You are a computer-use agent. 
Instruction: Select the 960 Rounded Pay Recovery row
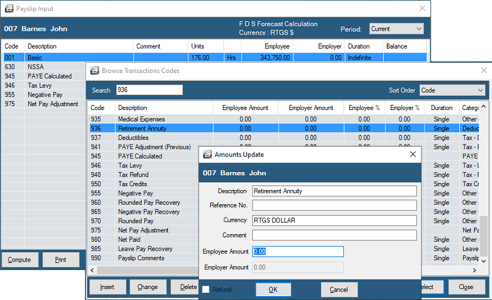pyautogui.click(x=144, y=202)
